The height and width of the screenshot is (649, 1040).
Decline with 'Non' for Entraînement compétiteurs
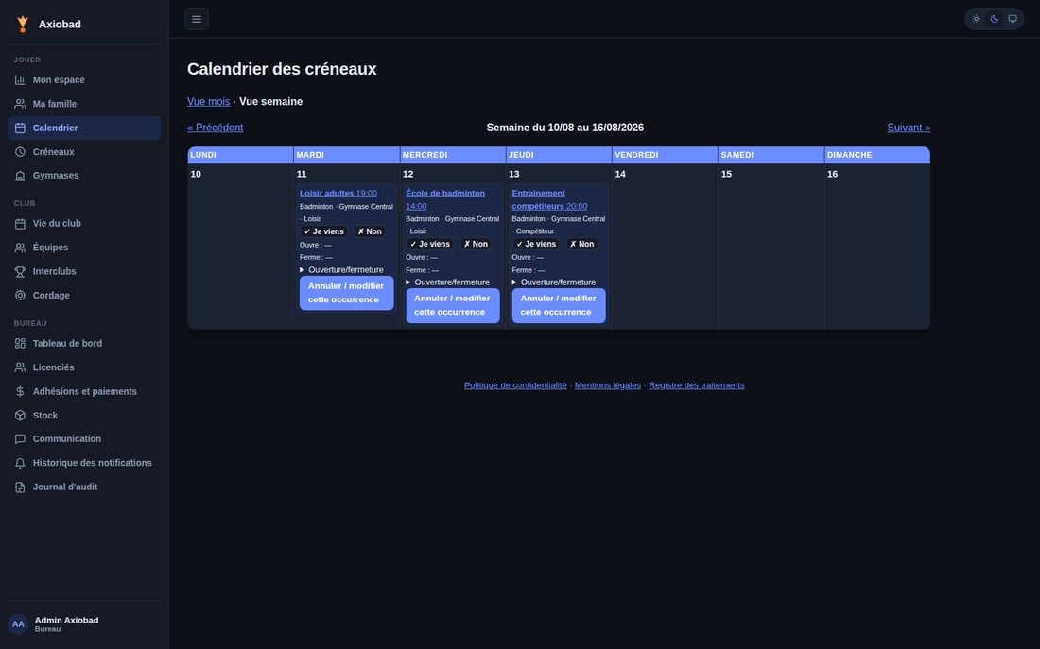(581, 244)
